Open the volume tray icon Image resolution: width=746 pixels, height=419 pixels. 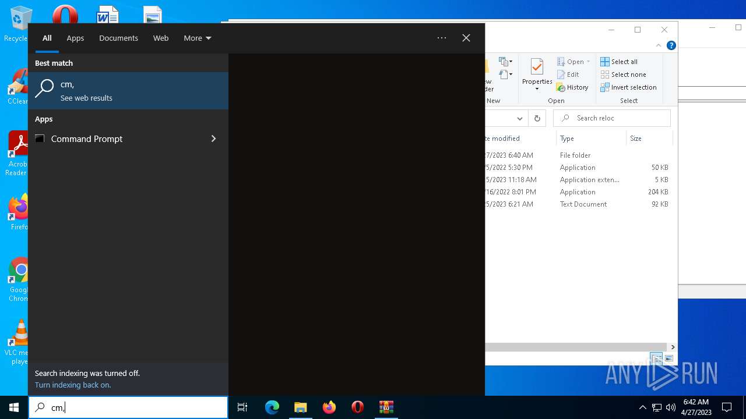point(670,407)
